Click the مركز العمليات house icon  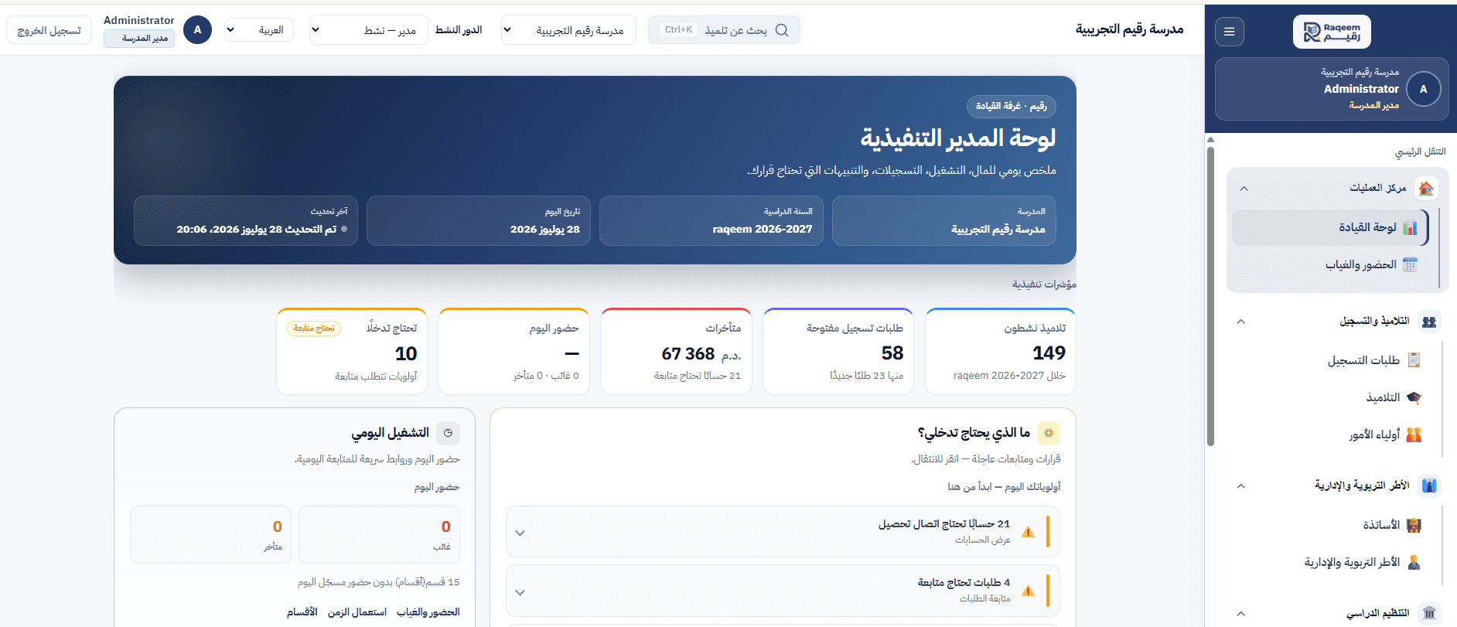click(x=1426, y=188)
